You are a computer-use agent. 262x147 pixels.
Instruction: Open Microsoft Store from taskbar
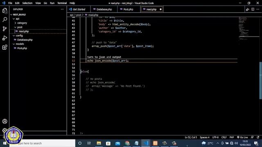pyautogui.click(x=108, y=143)
